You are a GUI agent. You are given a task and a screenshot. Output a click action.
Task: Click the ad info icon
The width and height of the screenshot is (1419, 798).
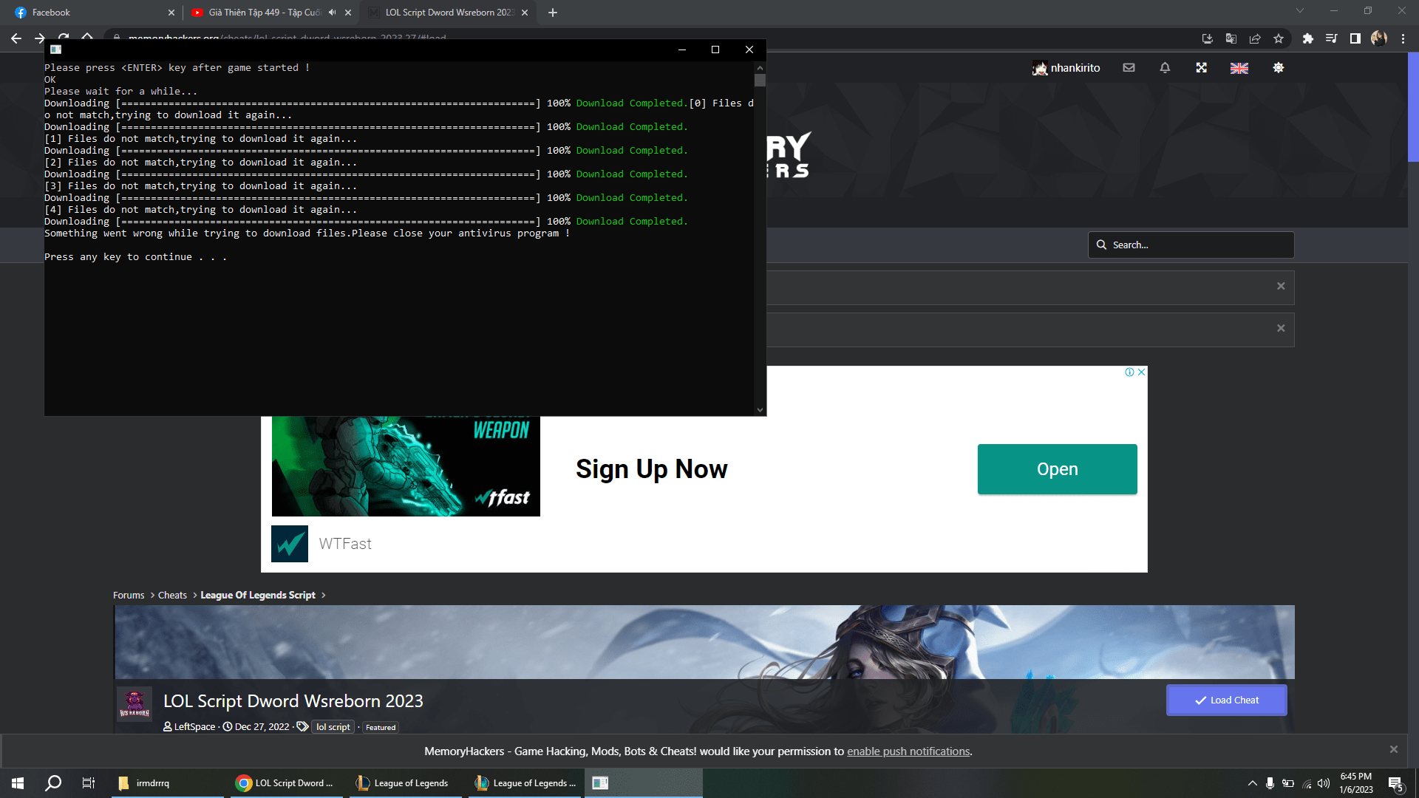point(1129,372)
